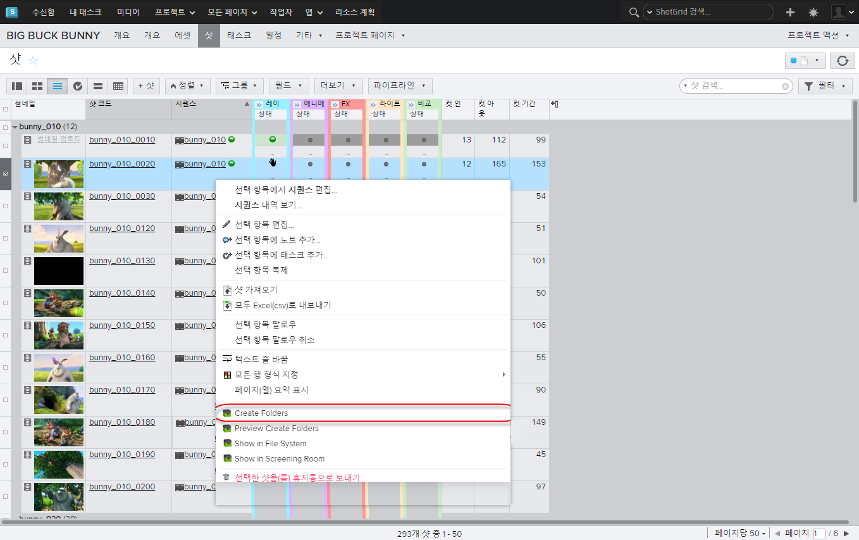Select the list view icon
This screenshot has width=859, height=540.
tap(58, 85)
